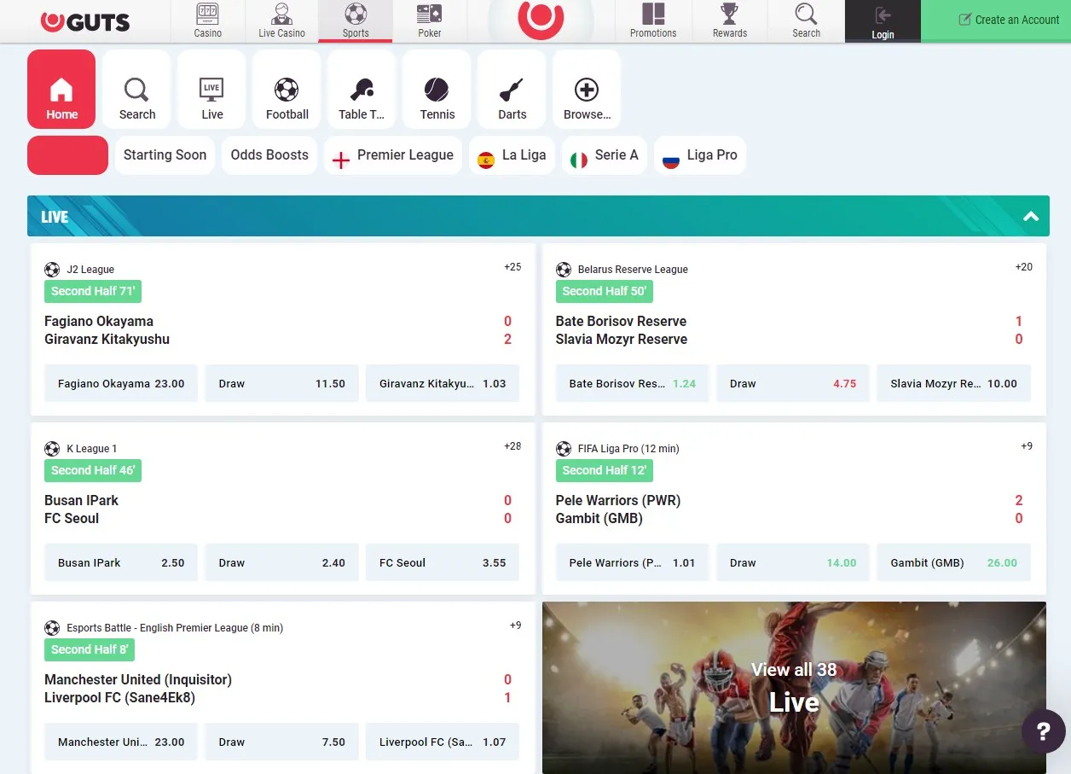Bet on Slavia Mozyr Reserve at 10.00
The width and height of the screenshot is (1071, 774).
pyautogui.click(x=953, y=383)
